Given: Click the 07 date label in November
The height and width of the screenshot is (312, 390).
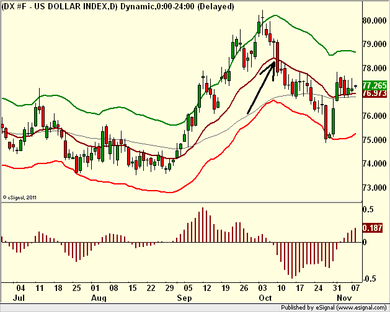Looking at the screenshot, I should pos(355,288).
